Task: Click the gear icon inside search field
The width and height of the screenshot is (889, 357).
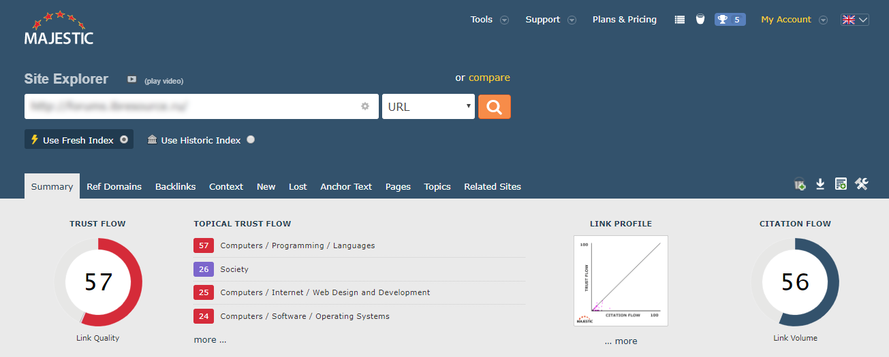Action: [365, 107]
